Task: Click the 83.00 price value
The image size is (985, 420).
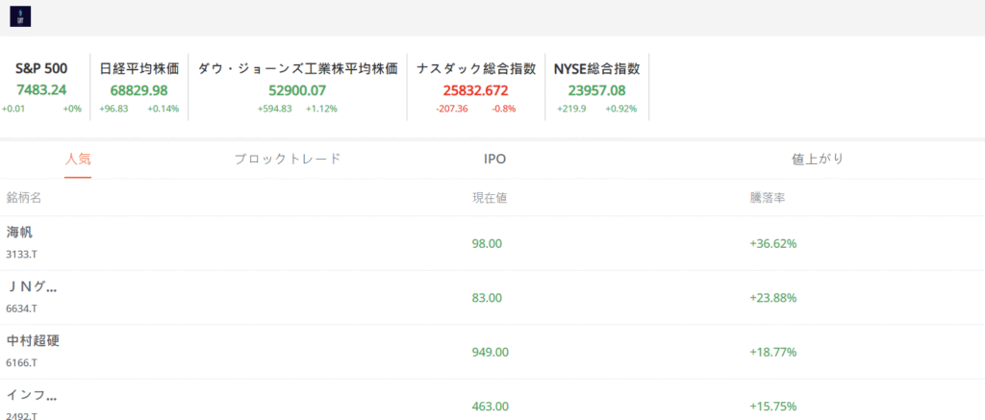Action: 487,298
